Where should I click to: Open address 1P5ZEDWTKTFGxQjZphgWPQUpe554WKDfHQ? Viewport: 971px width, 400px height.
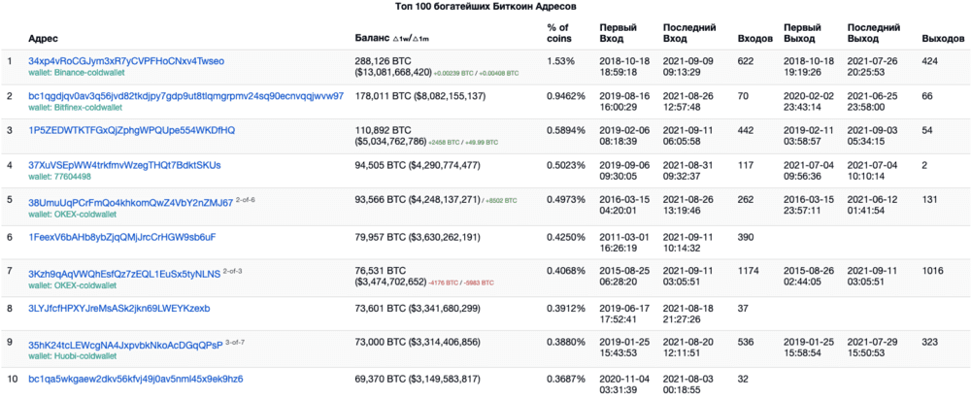click(132, 131)
